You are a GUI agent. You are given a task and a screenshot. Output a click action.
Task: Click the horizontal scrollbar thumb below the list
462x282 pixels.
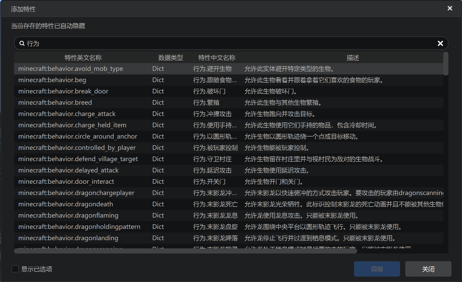[x=185, y=251]
